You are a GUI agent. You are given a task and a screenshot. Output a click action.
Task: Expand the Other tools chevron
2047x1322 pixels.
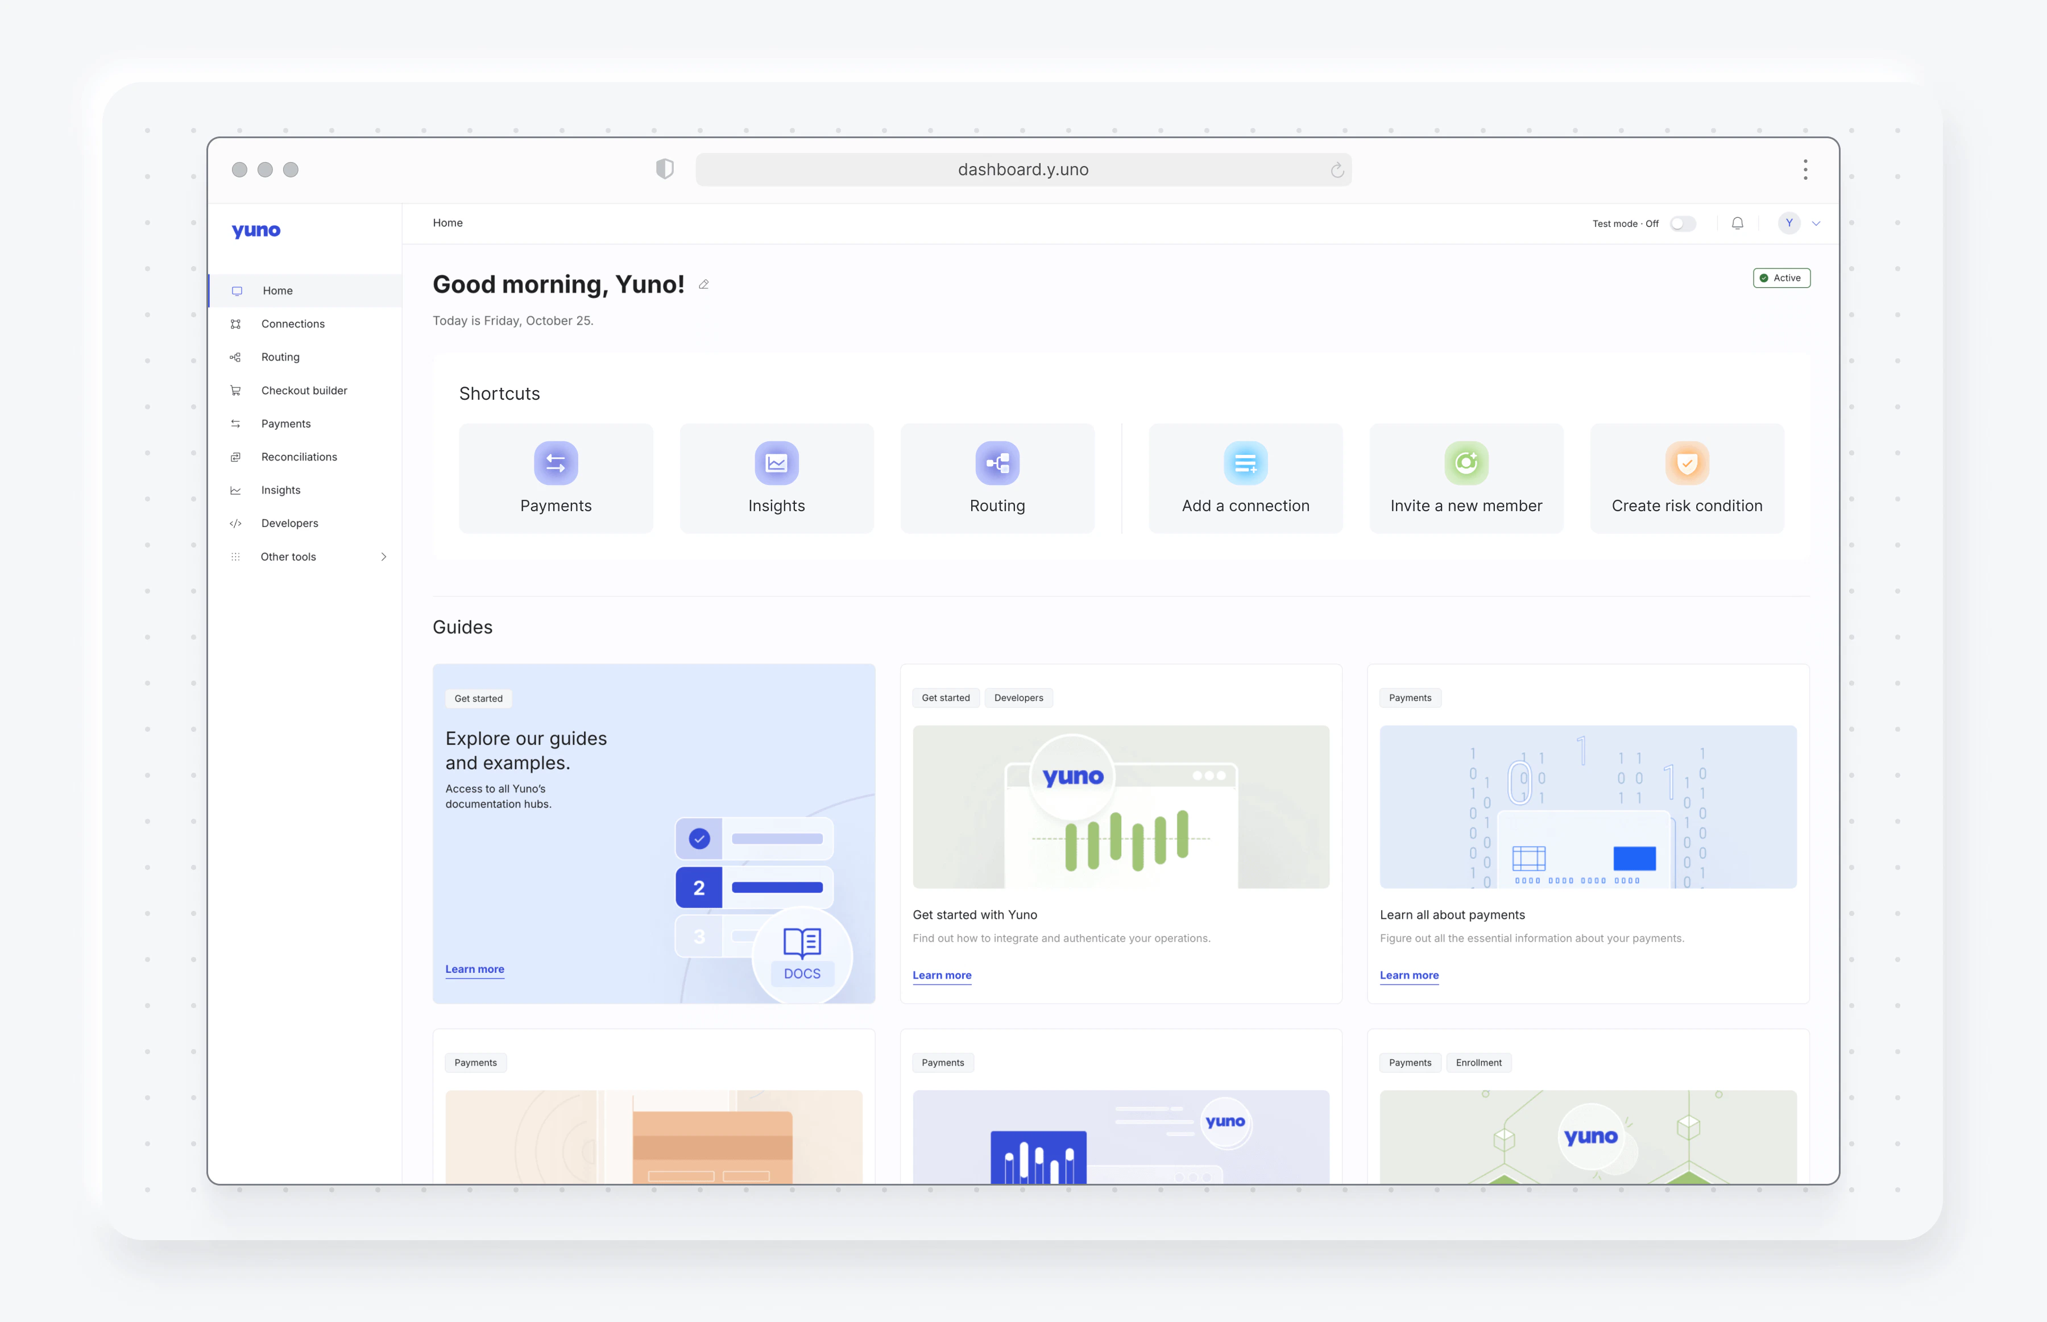click(x=383, y=556)
